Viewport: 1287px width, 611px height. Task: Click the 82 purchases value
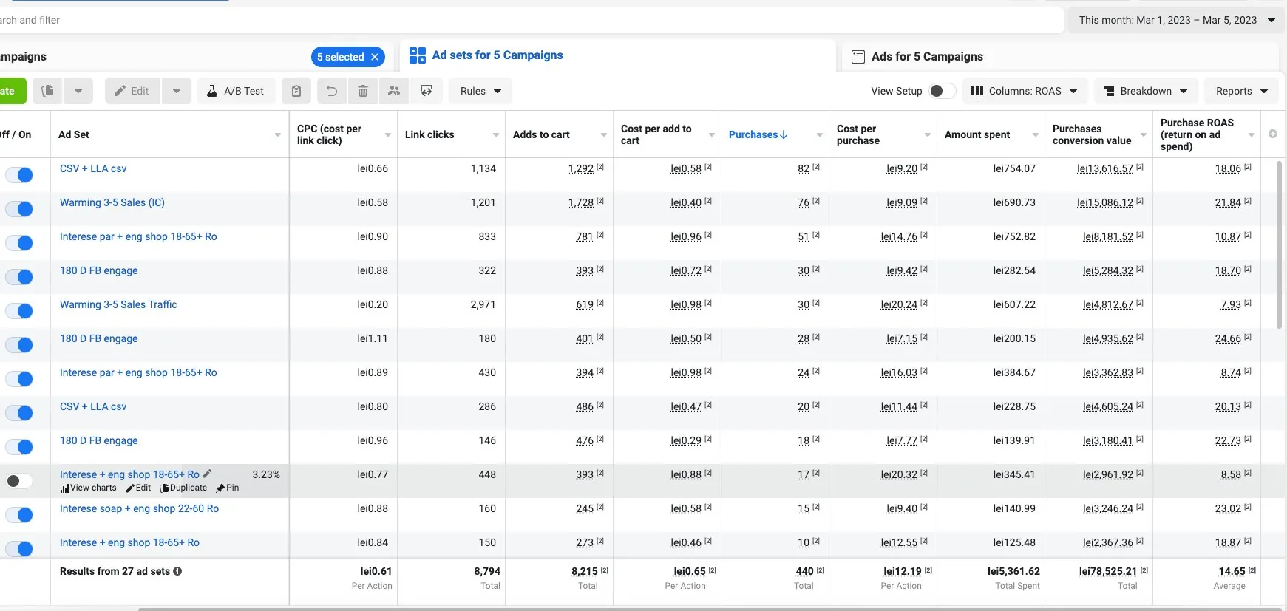(804, 168)
